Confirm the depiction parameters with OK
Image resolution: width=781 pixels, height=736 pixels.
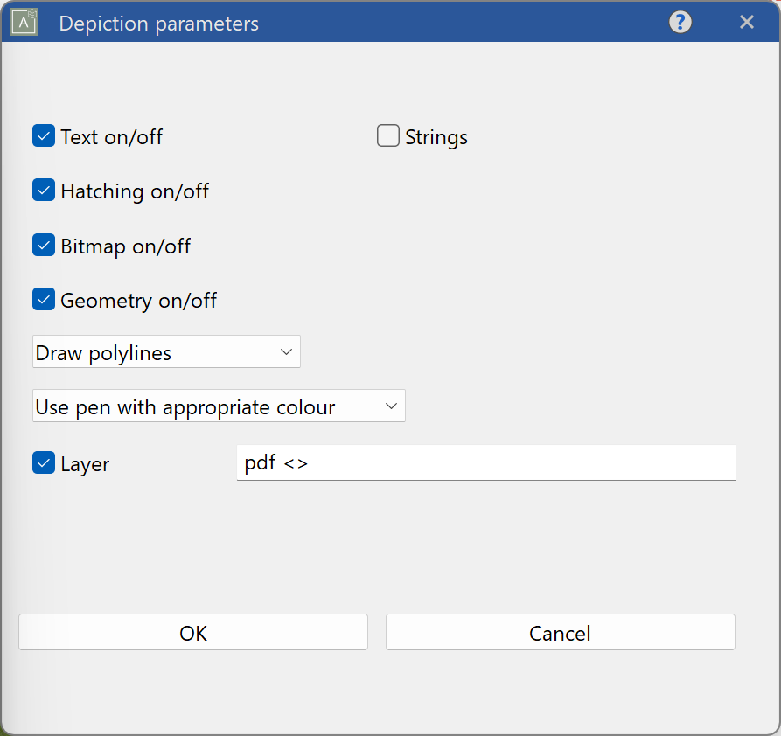192,632
